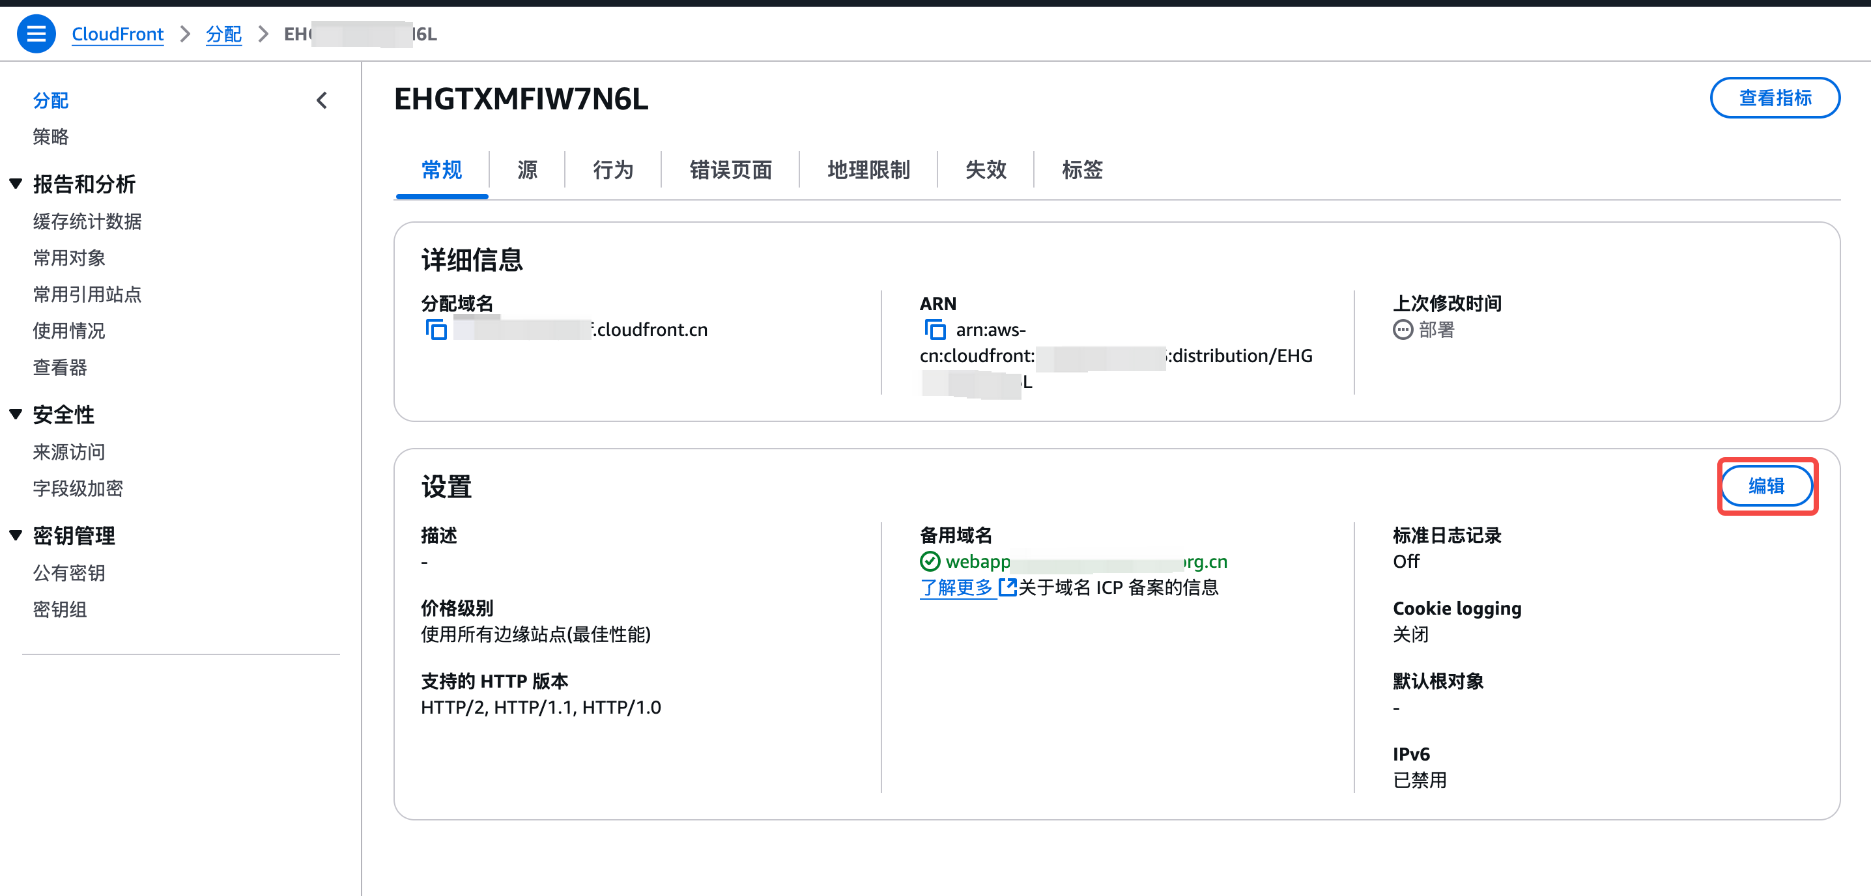The image size is (1871, 896).
Task: Select the 失效 tab
Action: pos(986,170)
